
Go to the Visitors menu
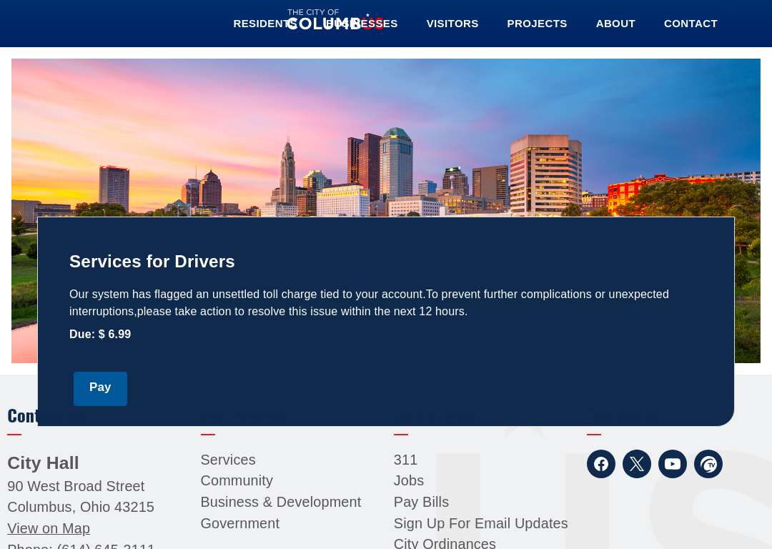tap(452, 24)
